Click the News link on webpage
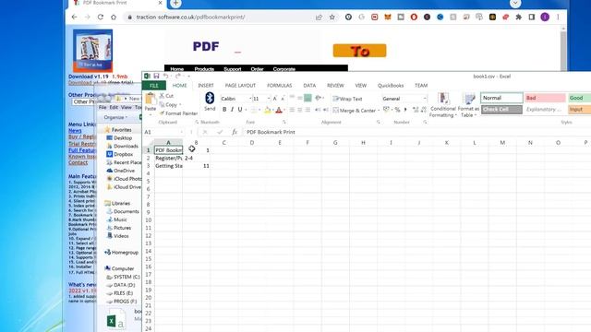 tap(75, 131)
